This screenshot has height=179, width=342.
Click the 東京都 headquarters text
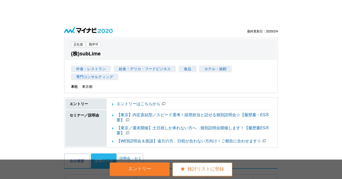87,87
